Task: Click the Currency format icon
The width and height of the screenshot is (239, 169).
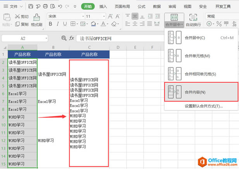Action: 209,24
